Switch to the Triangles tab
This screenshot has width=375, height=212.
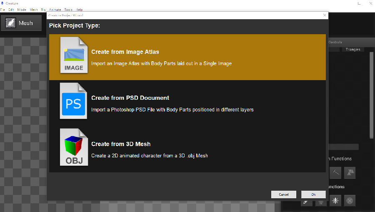coord(352,49)
